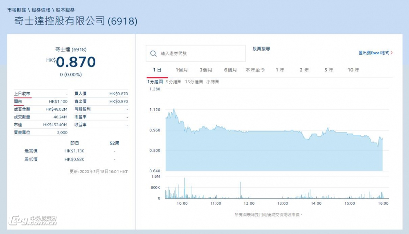Show the 6個月 chart range

tap(230, 70)
